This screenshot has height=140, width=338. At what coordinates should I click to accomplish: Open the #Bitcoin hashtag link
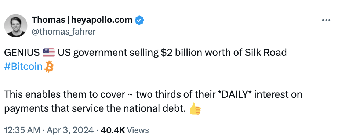(x=23, y=67)
